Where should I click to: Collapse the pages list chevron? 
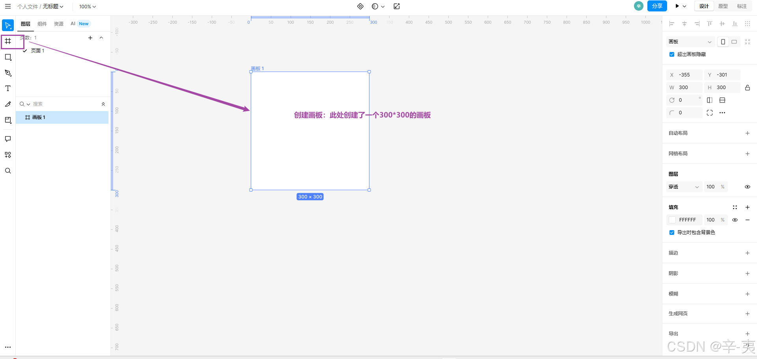pyautogui.click(x=101, y=38)
